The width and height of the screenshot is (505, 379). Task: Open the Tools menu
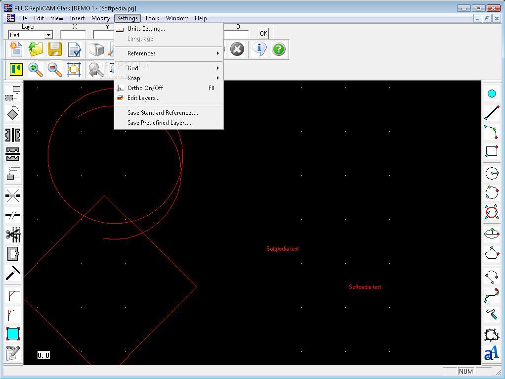[x=152, y=18]
